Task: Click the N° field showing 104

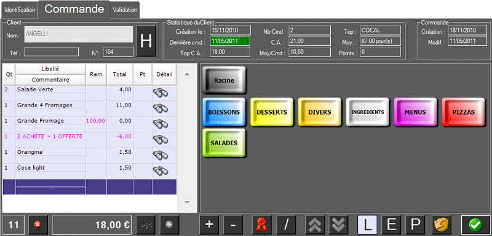Action: point(118,52)
